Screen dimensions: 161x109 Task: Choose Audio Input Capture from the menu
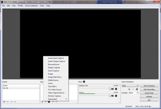pyautogui.click(x=56, y=58)
